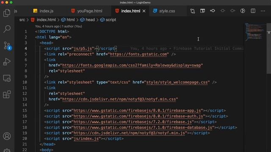Open the Search panel
The height and width of the screenshot is (152, 271).
(7, 29)
